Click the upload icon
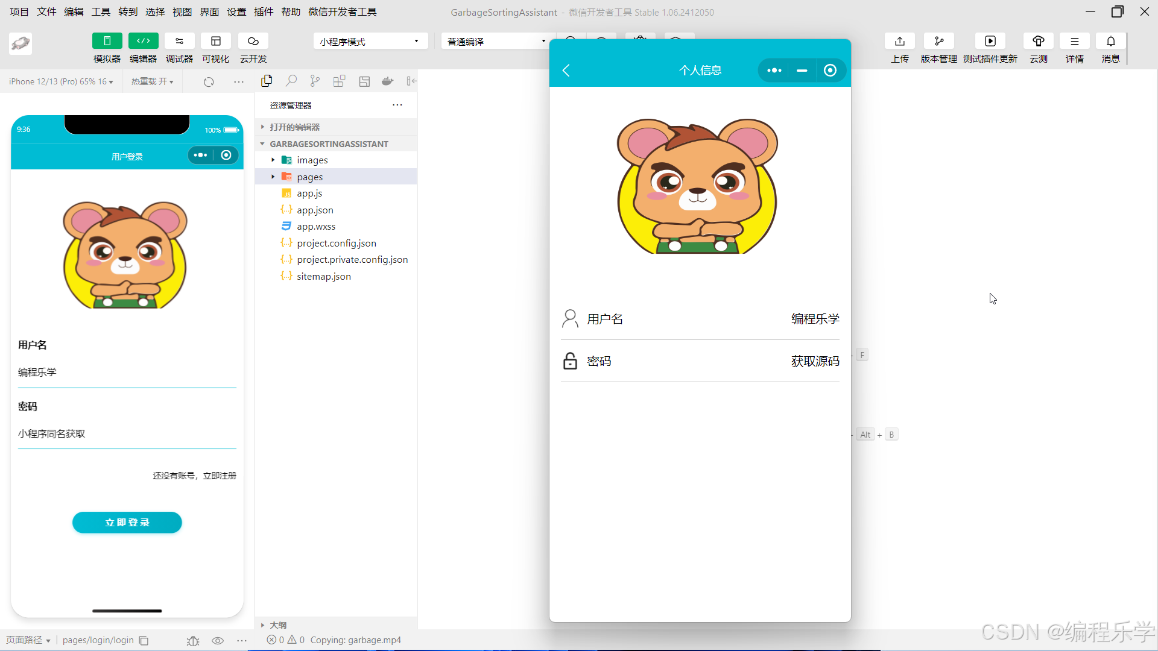This screenshot has height=651, width=1158. point(899,41)
